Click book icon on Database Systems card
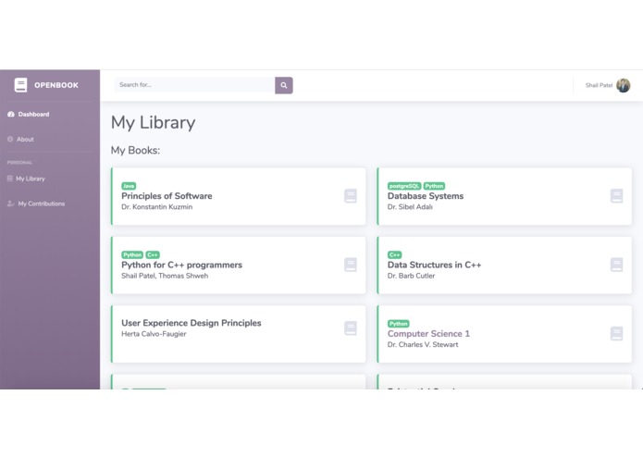Screen dimensions: 643x457 617,196
